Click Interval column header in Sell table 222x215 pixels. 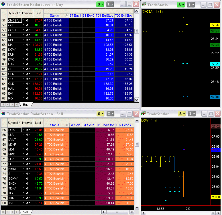pyautogui.click(x=27, y=123)
